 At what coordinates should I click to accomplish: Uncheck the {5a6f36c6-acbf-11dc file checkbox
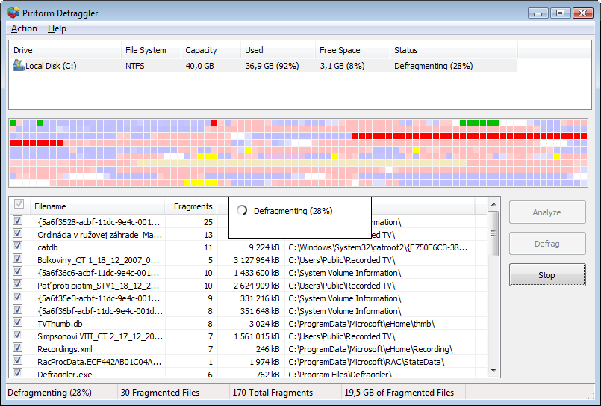click(17, 271)
